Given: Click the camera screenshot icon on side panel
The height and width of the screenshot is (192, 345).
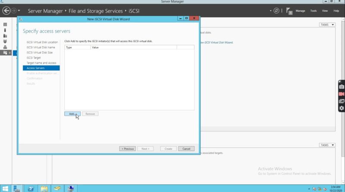Looking at the screenshot, I should (x=341, y=87).
